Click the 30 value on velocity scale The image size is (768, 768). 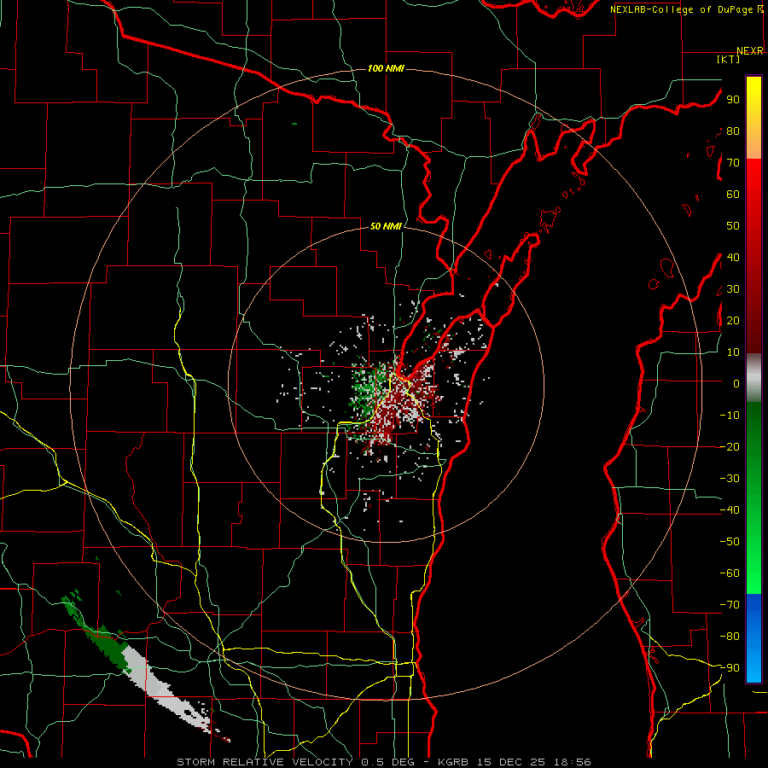pyautogui.click(x=733, y=289)
